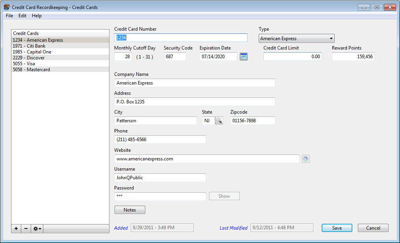This screenshot has width=400, height=243.
Task: Click the Username field
Action: [160, 178]
